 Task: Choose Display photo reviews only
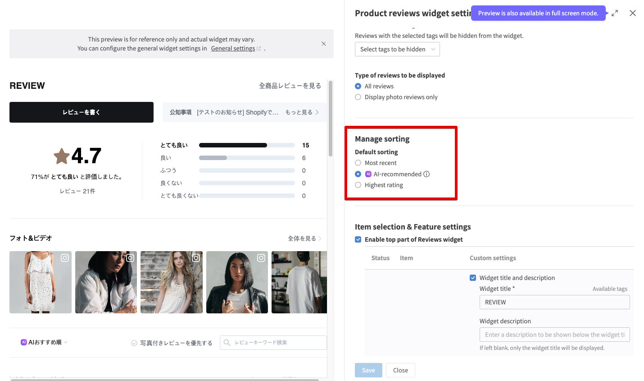coord(358,97)
